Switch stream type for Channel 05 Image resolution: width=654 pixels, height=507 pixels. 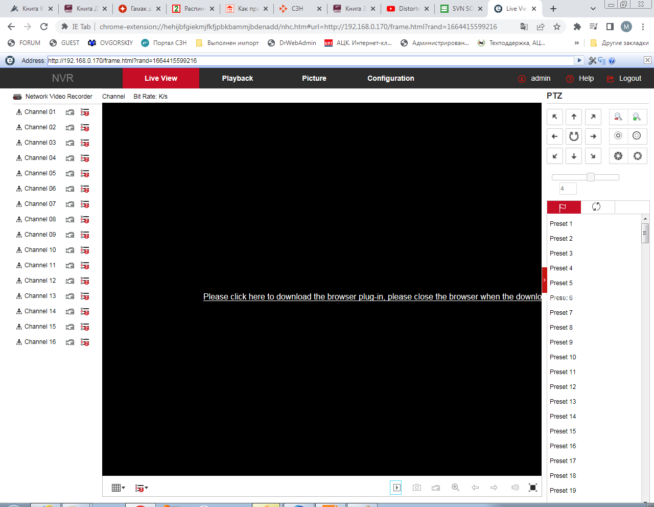tap(85, 174)
